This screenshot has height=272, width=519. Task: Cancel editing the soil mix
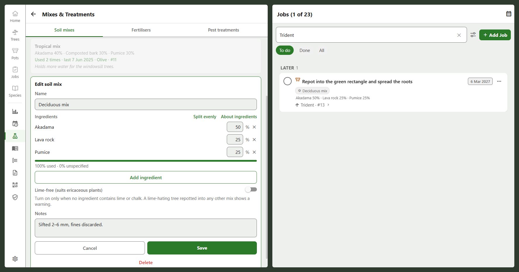90,248
